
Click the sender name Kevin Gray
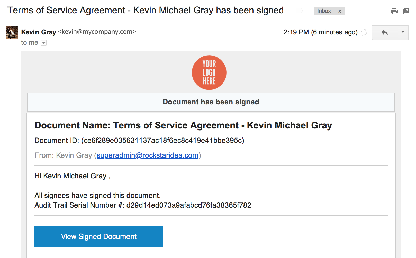coord(39,32)
